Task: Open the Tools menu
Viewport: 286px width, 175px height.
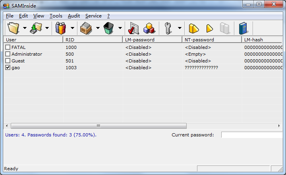Action: click(56, 16)
